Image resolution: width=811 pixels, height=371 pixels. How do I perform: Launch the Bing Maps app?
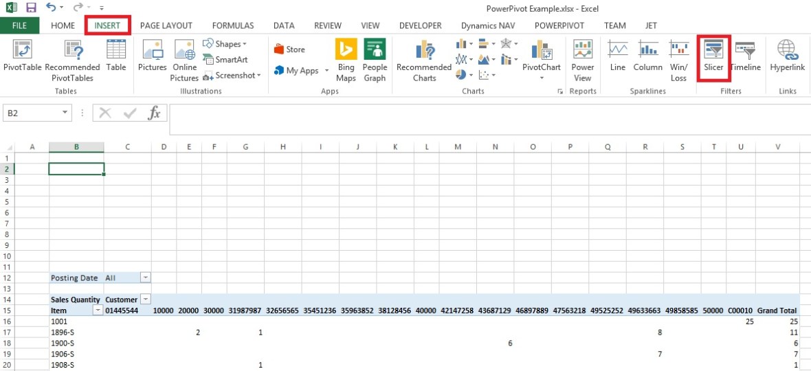tap(346, 60)
